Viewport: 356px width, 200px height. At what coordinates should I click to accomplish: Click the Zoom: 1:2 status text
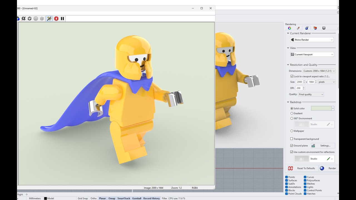176,188
